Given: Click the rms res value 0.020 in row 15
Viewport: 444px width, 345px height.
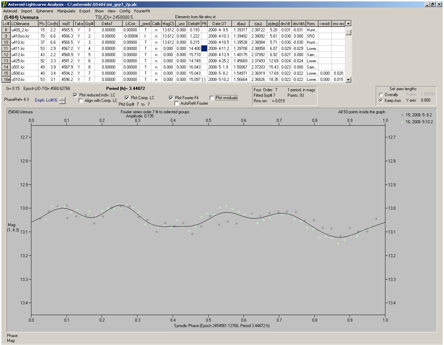Looking at the screenshot, I should coord(338,73).
